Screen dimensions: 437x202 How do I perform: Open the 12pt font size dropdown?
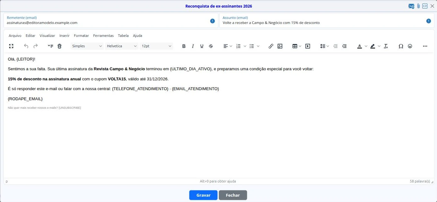click(x=156, y=46)
